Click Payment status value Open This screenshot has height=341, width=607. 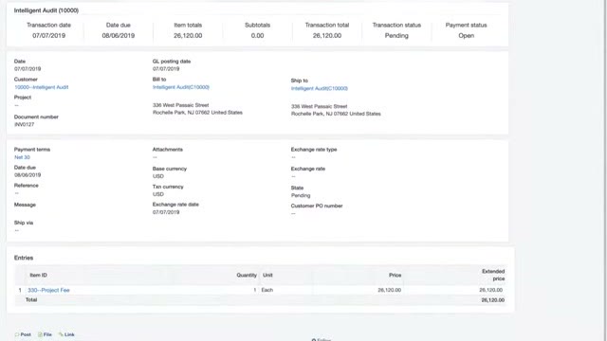coord(466,36)
